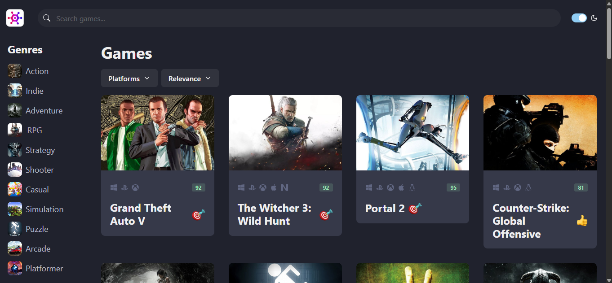The width and height of the screenshot is (612, 283).
Task: Click the Simulation genre thumbnail icon
Action: click(x=15, y=209)
